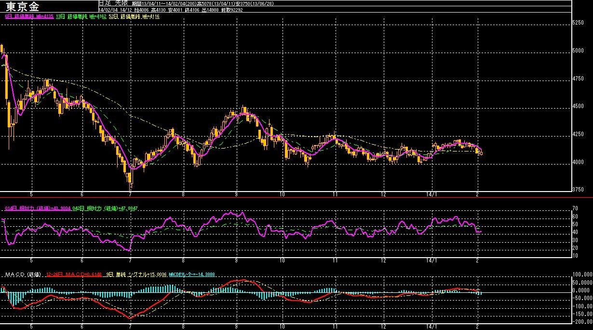This screenshot has height=330, width=593.
Task: Click the 70 level on RSI axis
Action: click(x=575, y=209)
